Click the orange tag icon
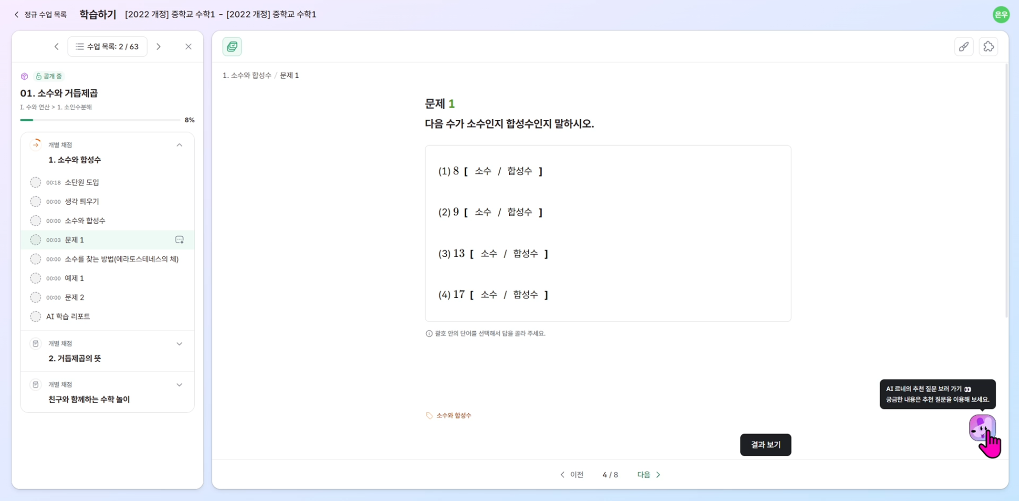 tap(429, 416)
